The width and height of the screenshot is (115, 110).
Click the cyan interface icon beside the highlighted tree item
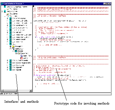tap(16, 51)
